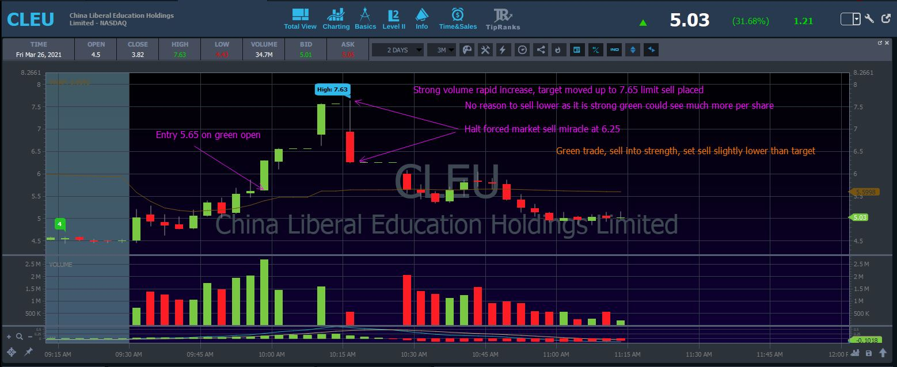Expand the 3M interval dropdown

click(441, 50)
